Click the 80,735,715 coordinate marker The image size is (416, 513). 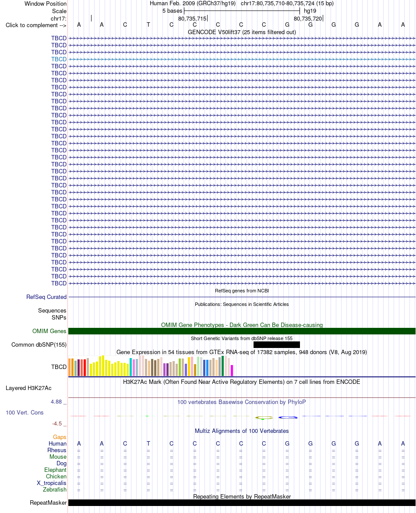(x=192, y=19)
